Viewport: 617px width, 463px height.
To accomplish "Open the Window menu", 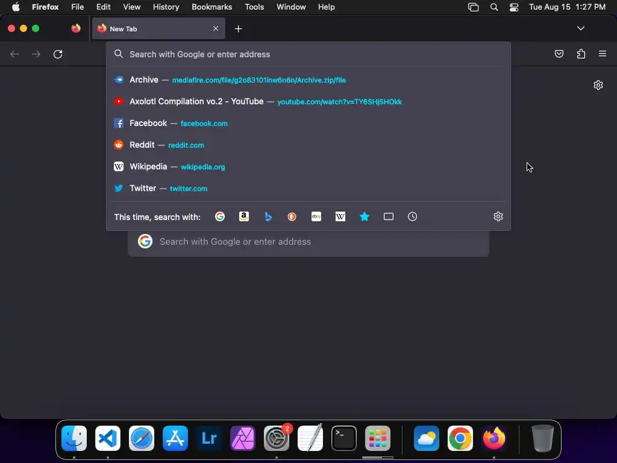I will (x=291, y=7).
